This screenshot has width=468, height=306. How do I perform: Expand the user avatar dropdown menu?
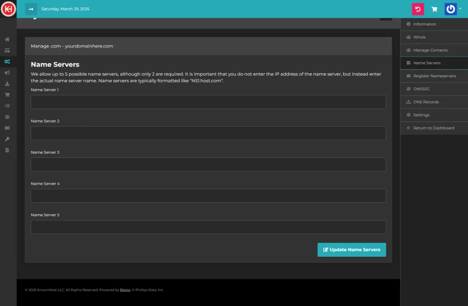click(452, 9)
